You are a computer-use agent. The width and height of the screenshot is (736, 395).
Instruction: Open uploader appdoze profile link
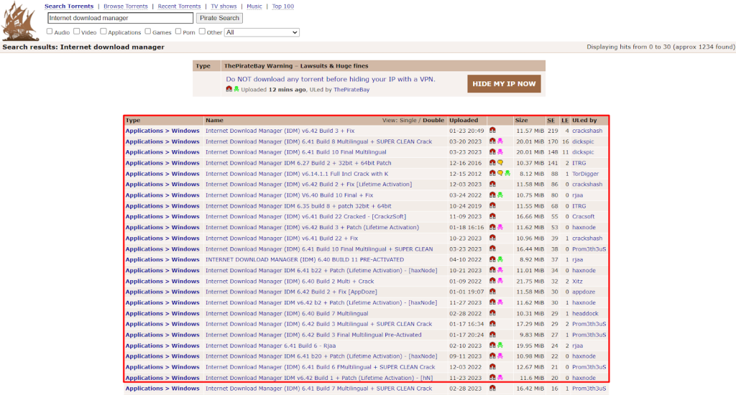(x=584, y=292)
